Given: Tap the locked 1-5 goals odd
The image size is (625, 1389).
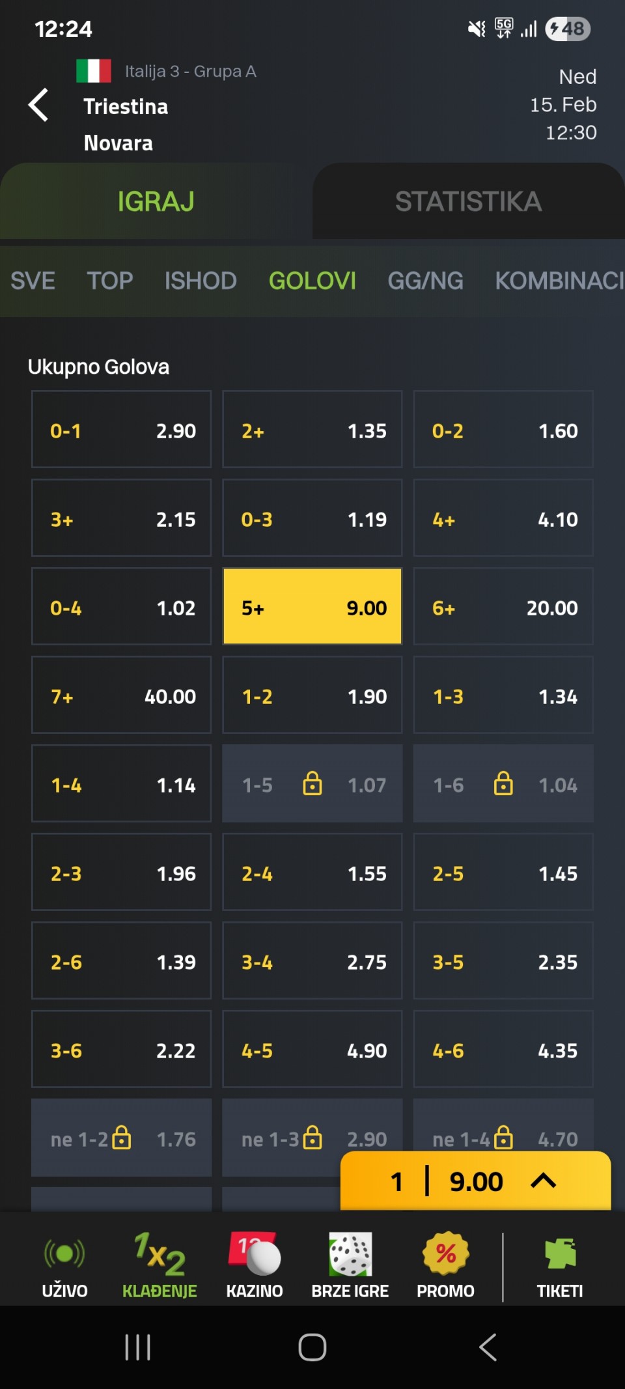Looking at the screenshot, I should click(x=312, y=784).
